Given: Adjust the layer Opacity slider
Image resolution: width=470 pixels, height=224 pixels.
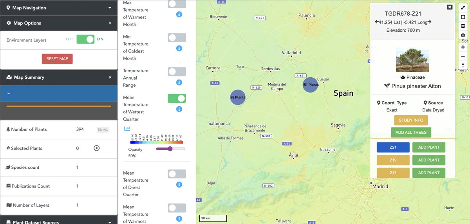Looking at the screenshot, I should click(x=170, y=149).
